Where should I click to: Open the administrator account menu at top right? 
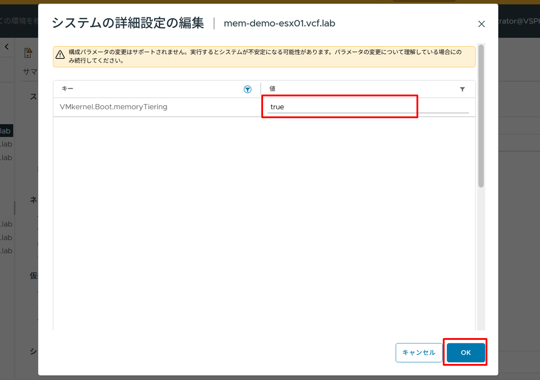[x=526, y=21]
